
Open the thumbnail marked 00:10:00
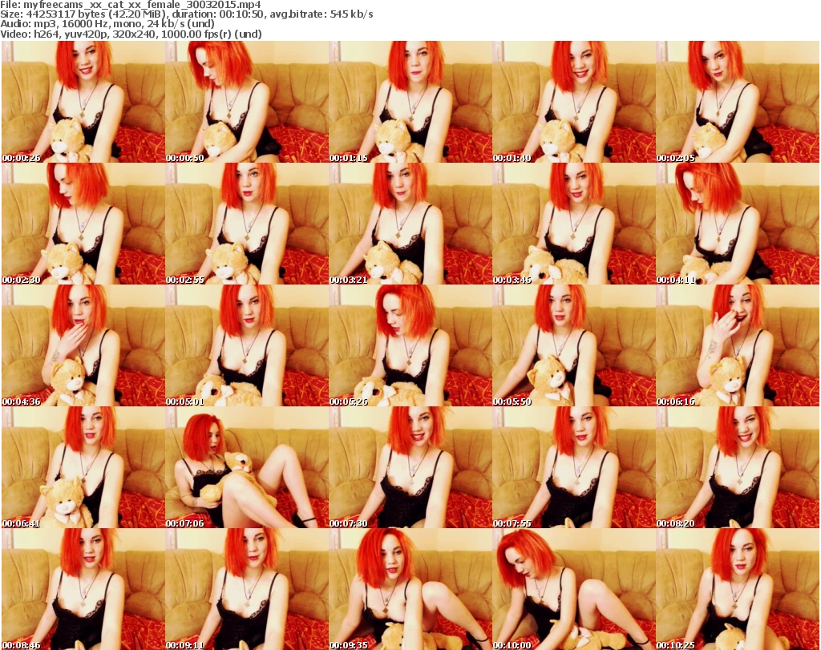574,589
